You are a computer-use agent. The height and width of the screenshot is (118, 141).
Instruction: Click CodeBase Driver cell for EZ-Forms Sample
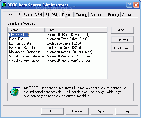coord(65,48)
